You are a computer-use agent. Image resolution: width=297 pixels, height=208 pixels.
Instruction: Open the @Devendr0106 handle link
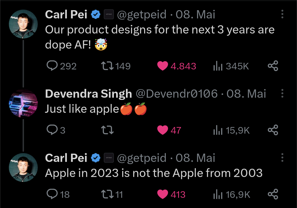coord(177,94)
